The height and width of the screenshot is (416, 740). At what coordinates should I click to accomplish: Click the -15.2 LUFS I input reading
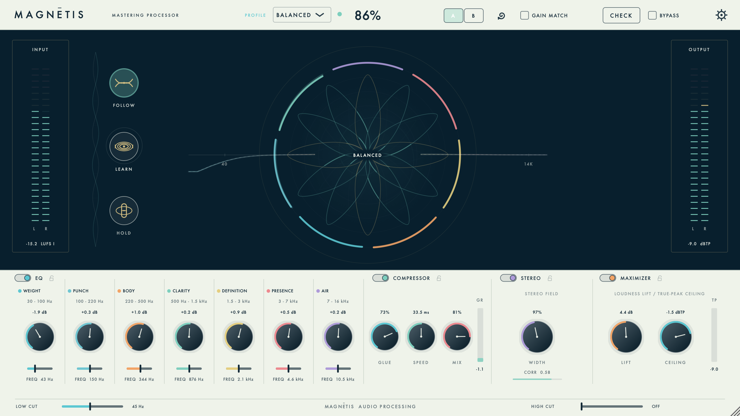pyautogui.click(x=40, y=244)
